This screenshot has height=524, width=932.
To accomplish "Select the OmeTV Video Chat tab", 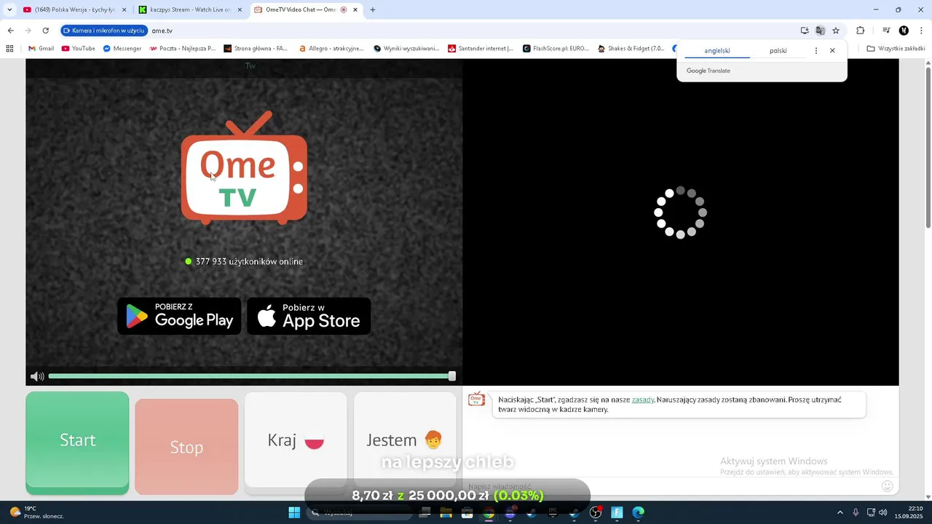I will [x=307, y=9].
